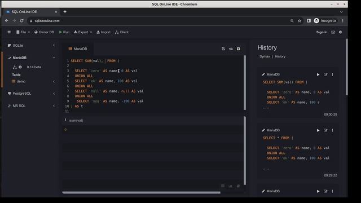
Task: Go back in the browser
Action: pos(7,21)
